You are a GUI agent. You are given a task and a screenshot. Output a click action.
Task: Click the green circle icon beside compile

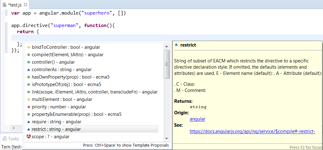coord(29,55)
